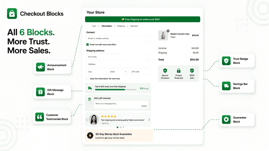Click the quantity badge on the vase thumbnail
269x151 pixels.
(x=168, y=31)
